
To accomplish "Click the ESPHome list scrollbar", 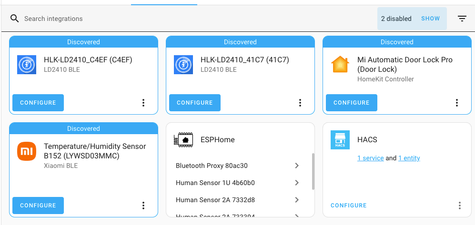I will coord(313,171).
